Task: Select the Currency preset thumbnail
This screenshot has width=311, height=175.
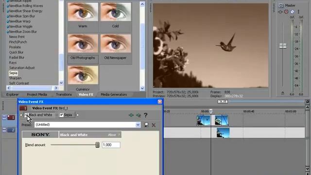Action: point(83,75)
